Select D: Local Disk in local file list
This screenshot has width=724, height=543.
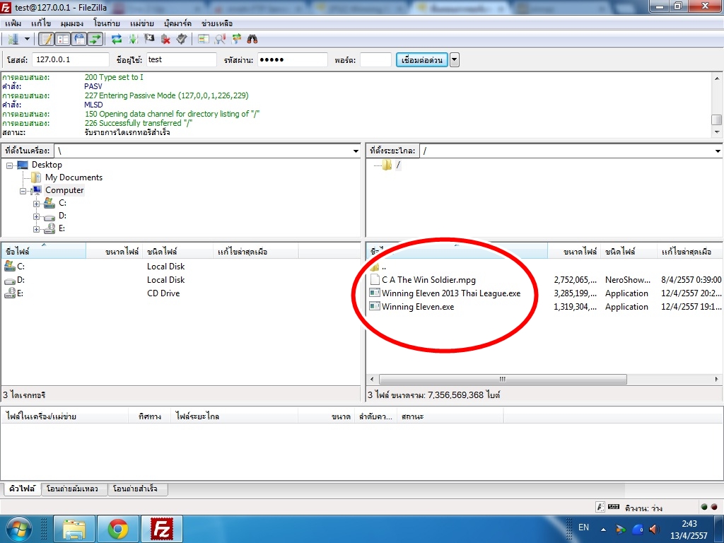pyautogui.click(x=180, y=280)
